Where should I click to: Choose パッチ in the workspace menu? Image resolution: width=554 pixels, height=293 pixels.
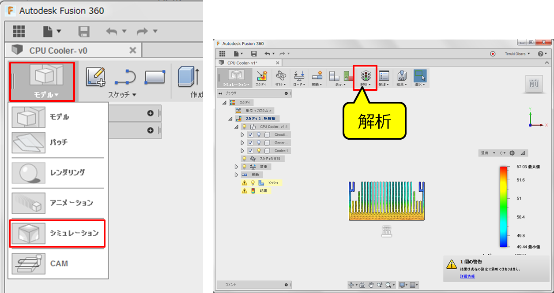pyautogui.click(x=58, y=142)
